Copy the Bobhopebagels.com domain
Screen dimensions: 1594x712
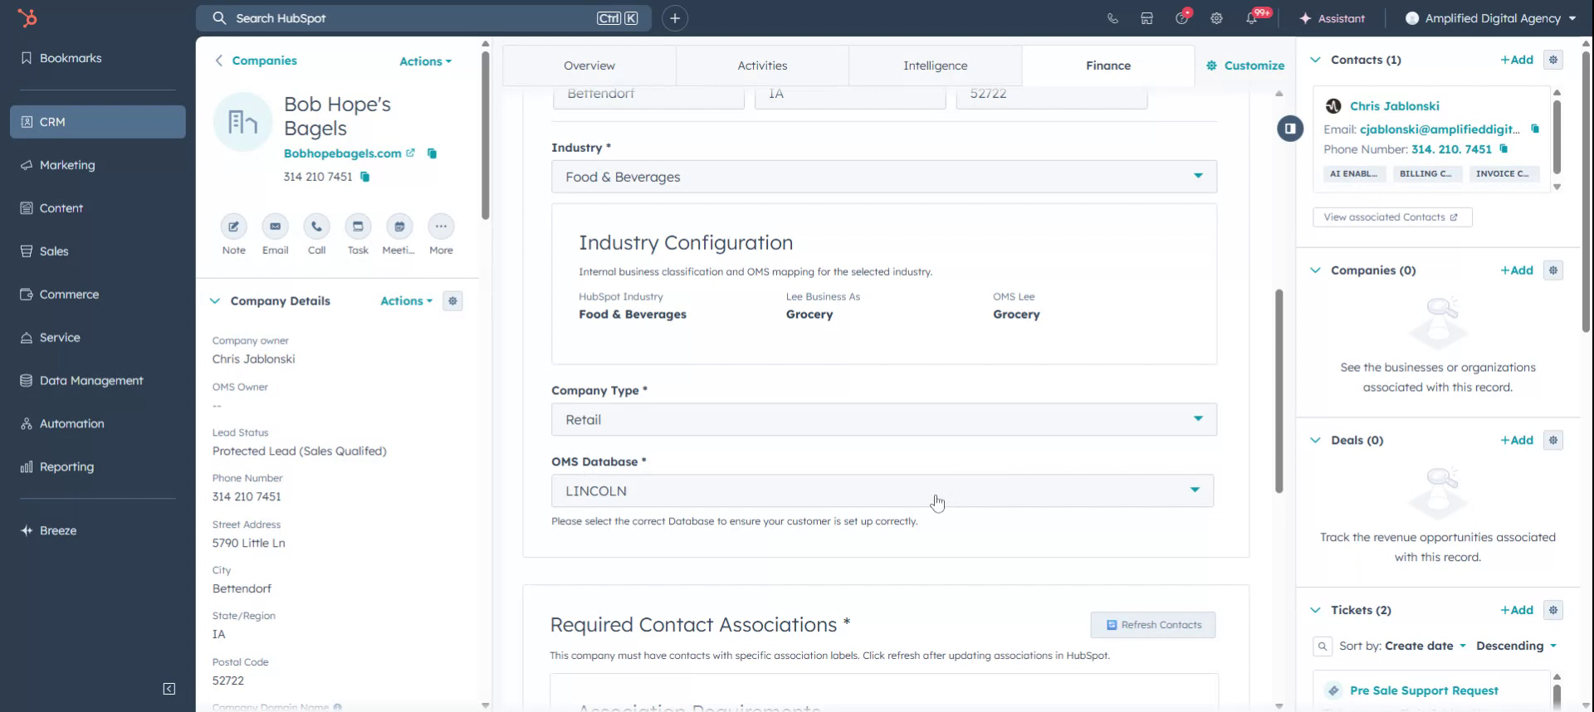pos(432,154)
